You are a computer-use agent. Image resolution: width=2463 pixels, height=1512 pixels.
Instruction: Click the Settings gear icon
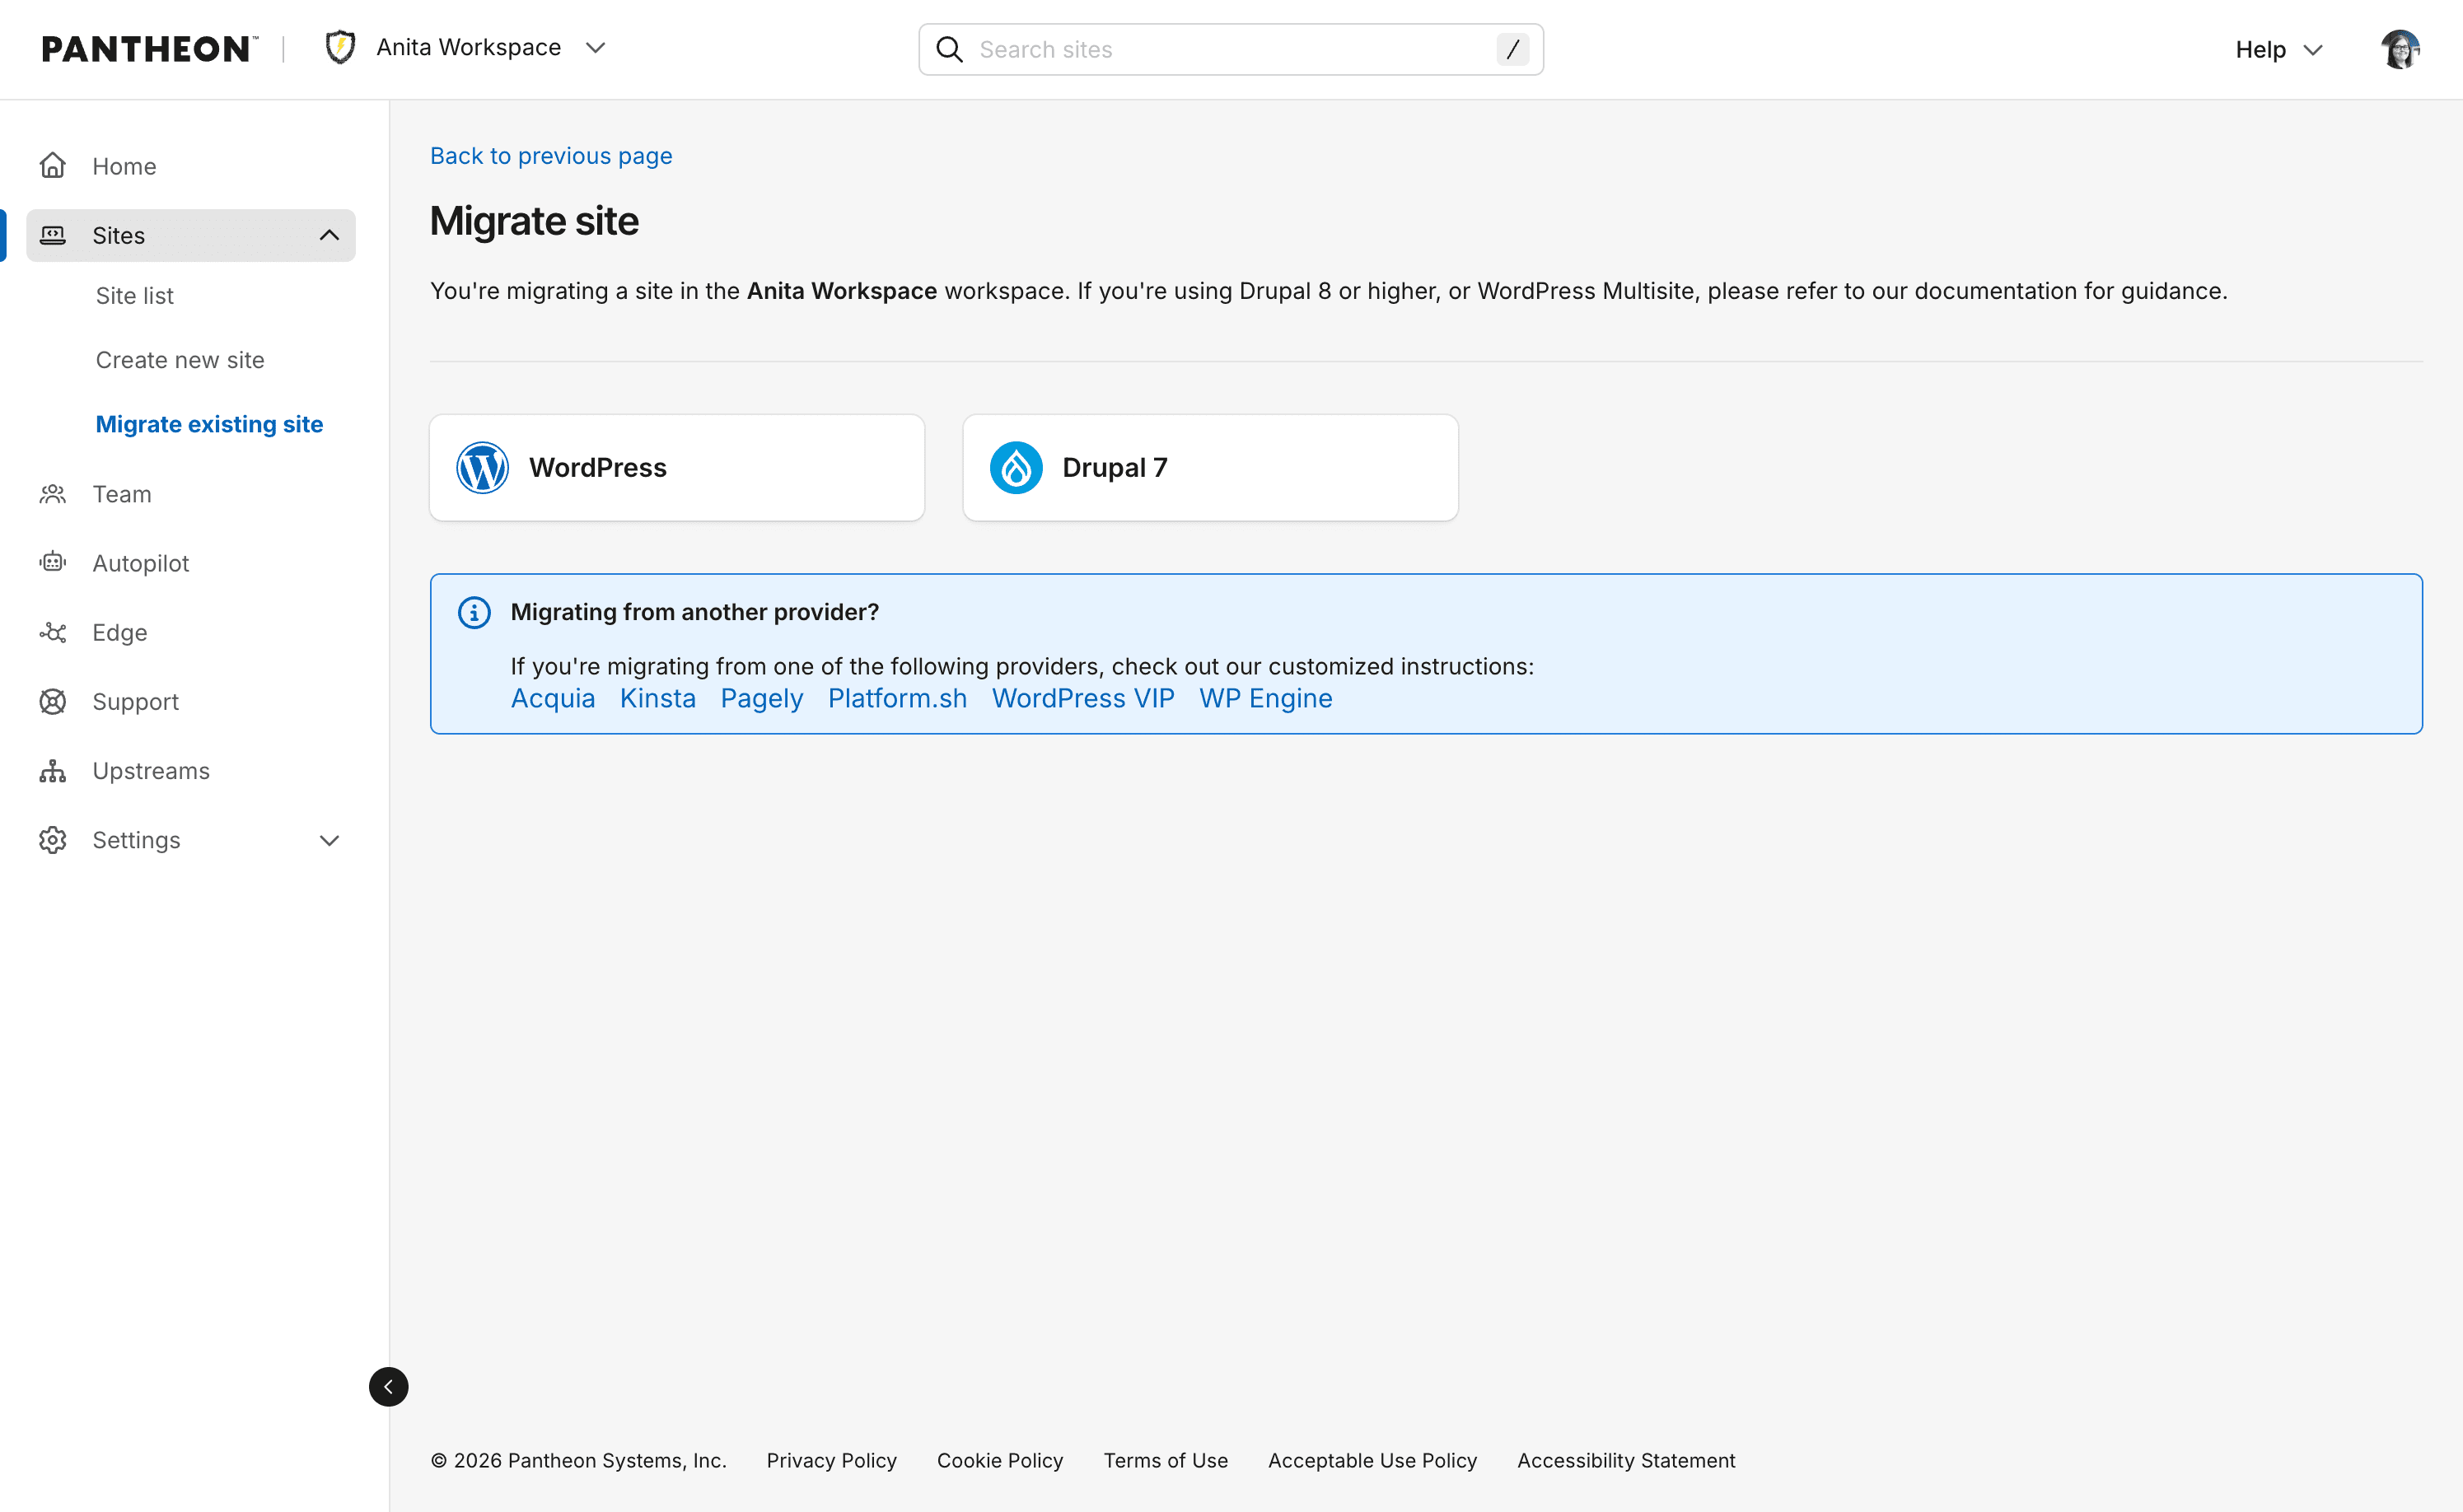click(53, 840)
